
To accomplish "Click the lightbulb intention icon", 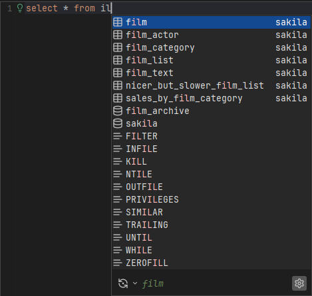I will [x=20, y=8].
